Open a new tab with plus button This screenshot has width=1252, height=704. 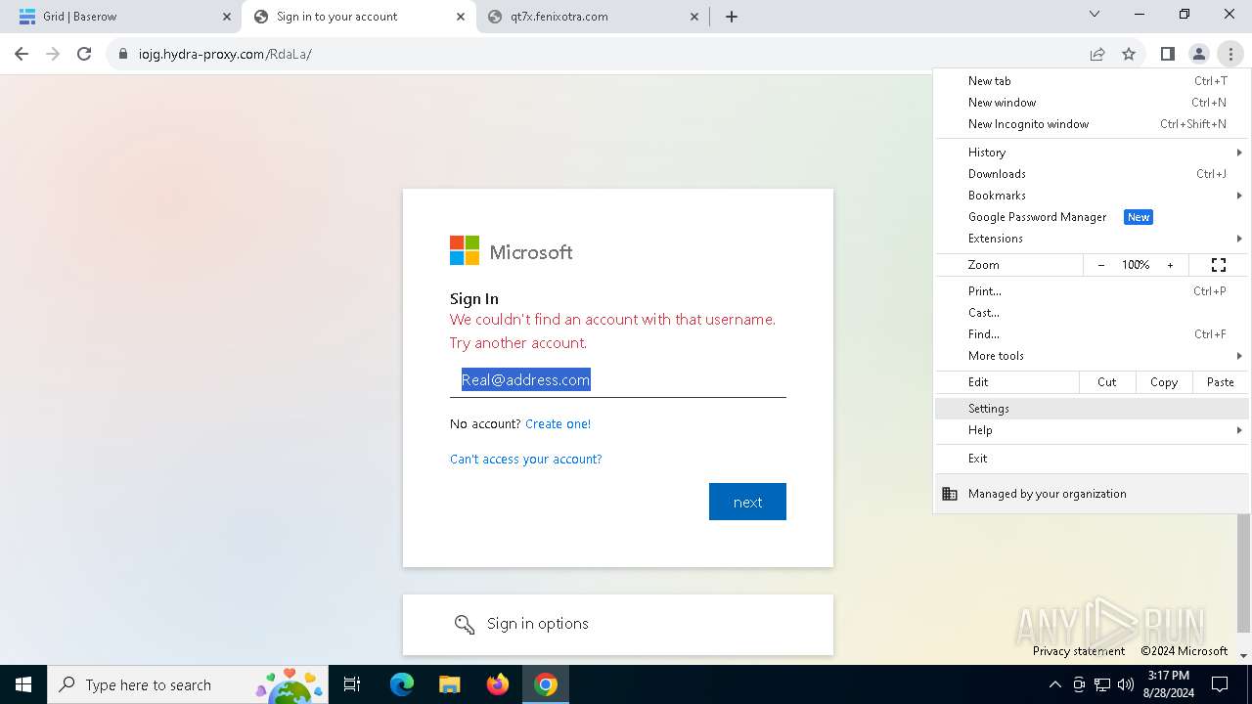(732, 17)
